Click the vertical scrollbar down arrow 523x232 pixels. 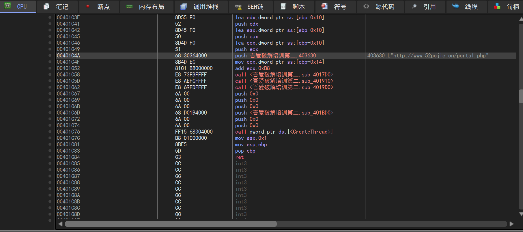pyautogui.click(x=521, y=214)
